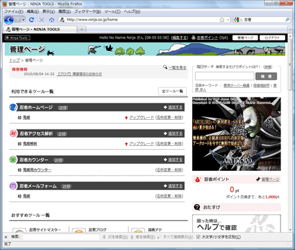This screenshot has width=295, height=250.
Task: Expand the URL bar history dropdown arrow
Action: click(228, 20)
